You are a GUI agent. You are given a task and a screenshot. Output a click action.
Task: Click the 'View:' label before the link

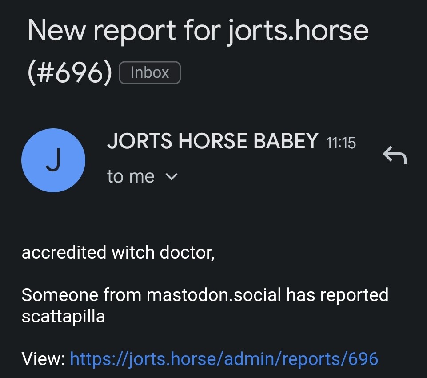click(x=43, y=359)
